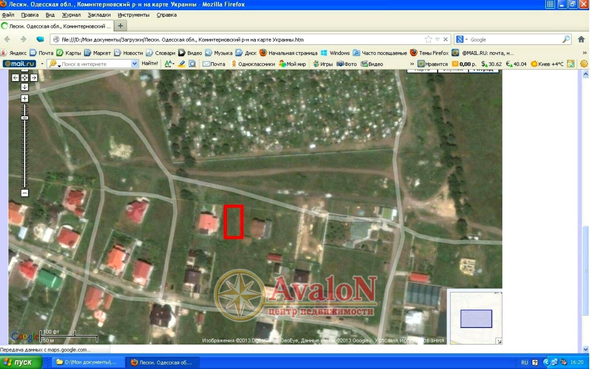
Task: Pan the map right with arrow button
Action: [x=34, y=77]
